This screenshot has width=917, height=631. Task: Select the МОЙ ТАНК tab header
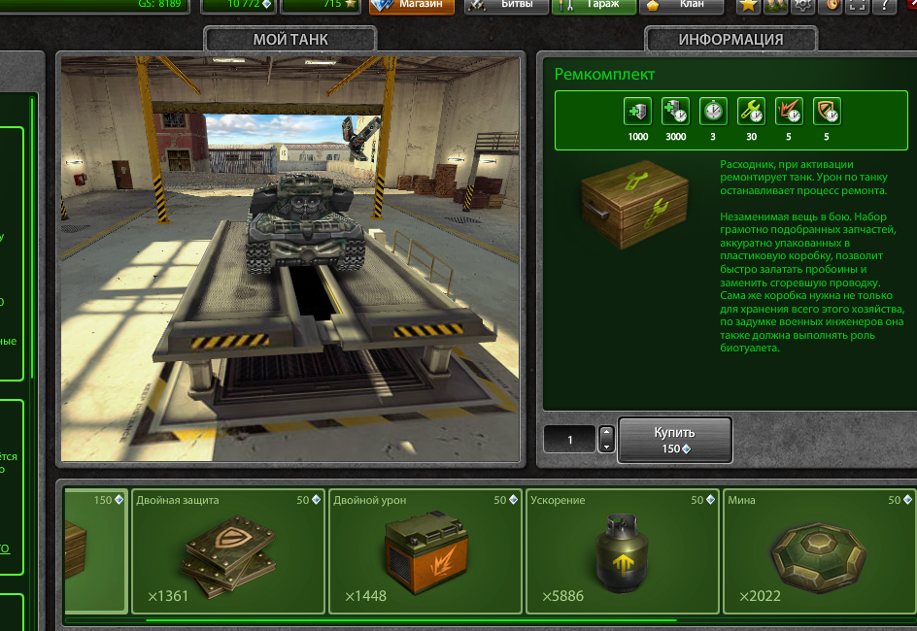[x=290, y=40]
